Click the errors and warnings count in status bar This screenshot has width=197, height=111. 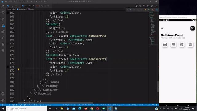pyautogui.click(x=15, y=105)
